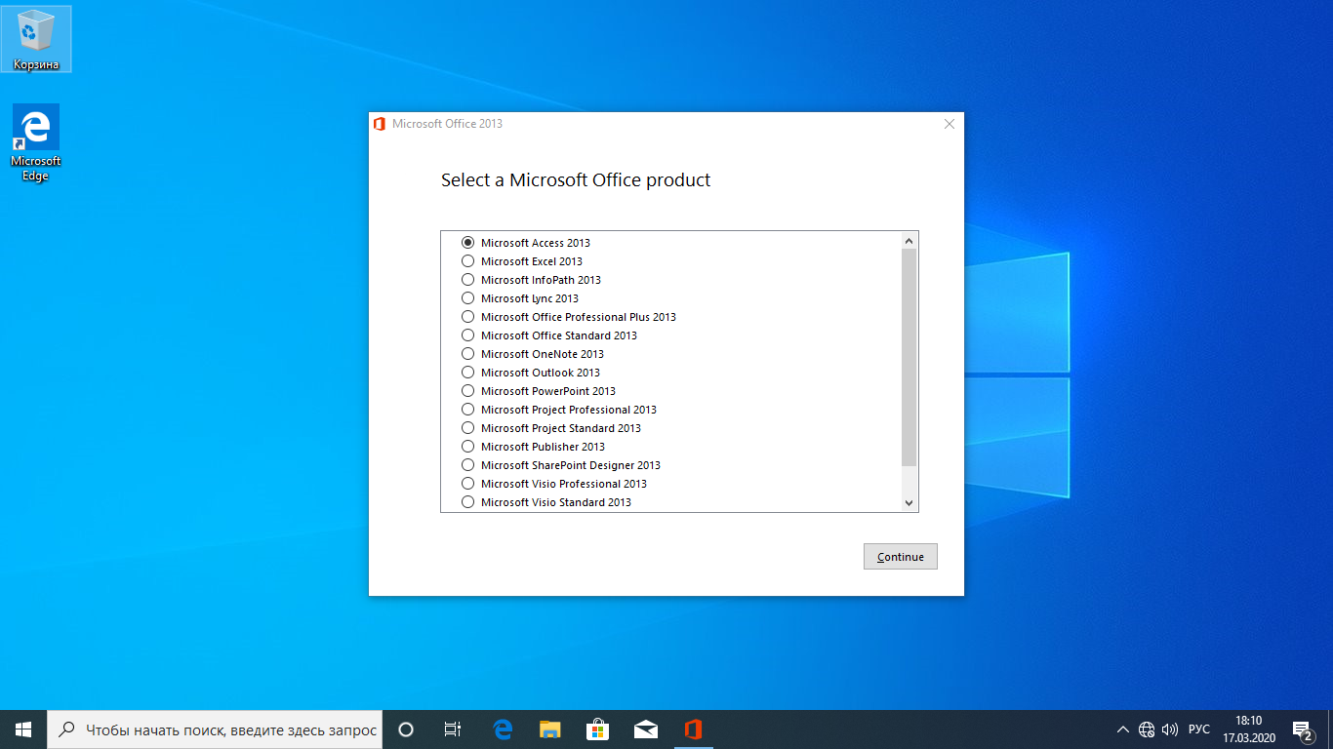The image size is (1333, 749).
Task: Select Microsoft Edge desktop shortcut
Action: pos(36,143)
